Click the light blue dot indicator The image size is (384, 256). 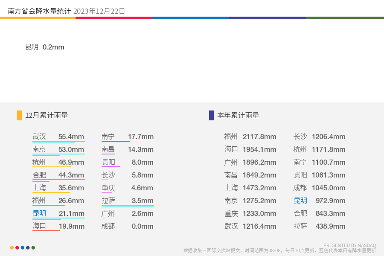coord(23,247)
